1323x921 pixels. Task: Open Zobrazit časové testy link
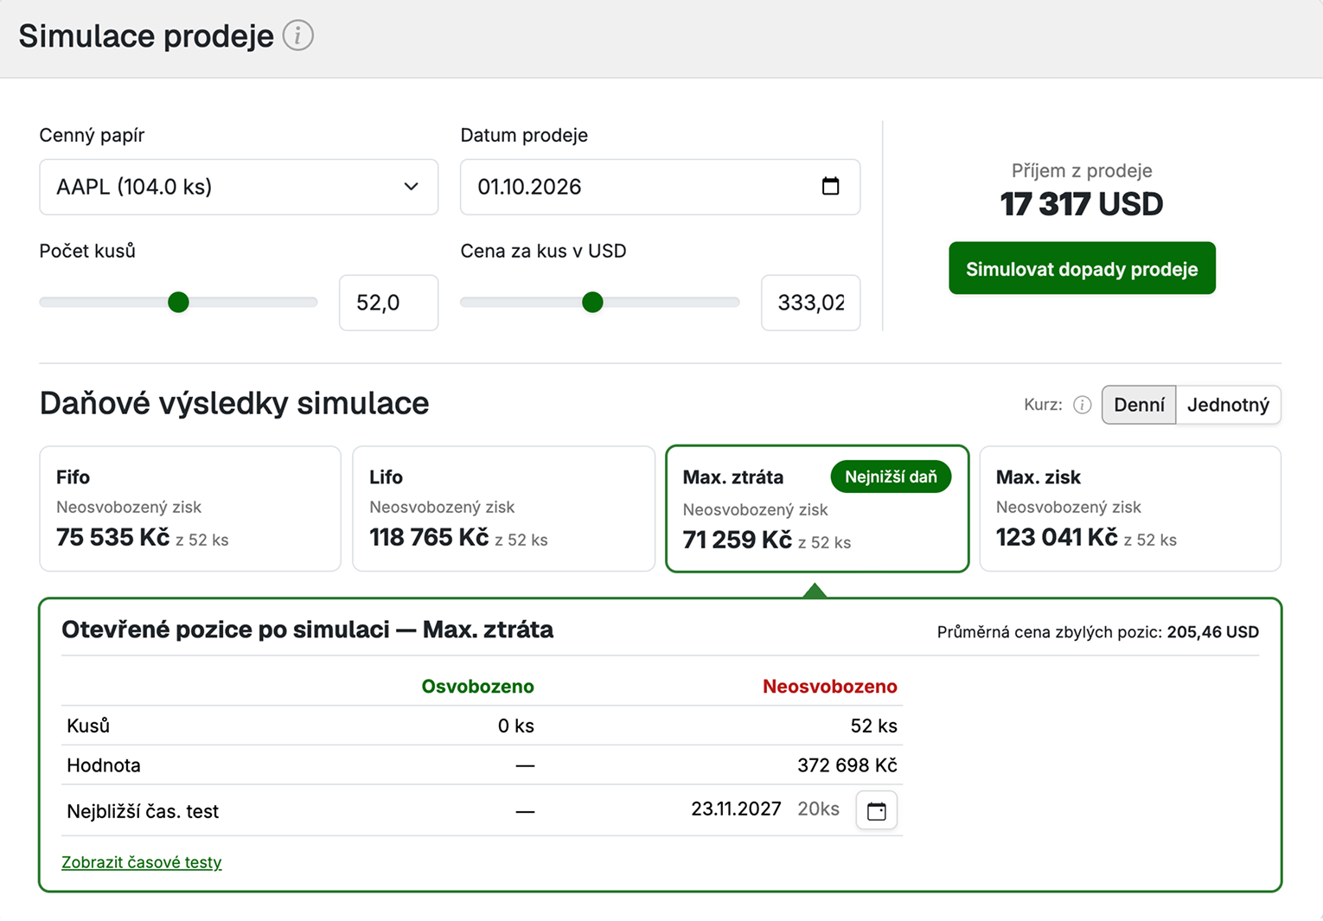pos(142,862)
